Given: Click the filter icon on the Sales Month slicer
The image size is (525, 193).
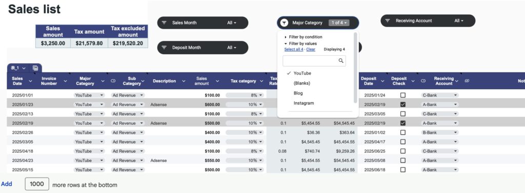Looking at the screenshot, I should click(164, 22).
